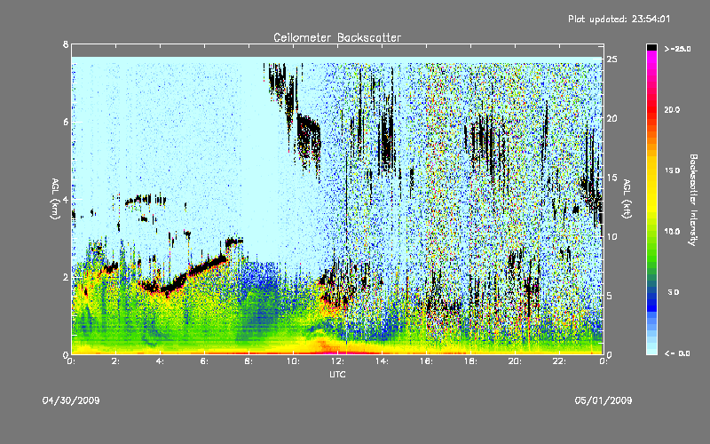The image size is (710, 444).
Task: Click the 10: hour tick label
Action: coord(293,361)
